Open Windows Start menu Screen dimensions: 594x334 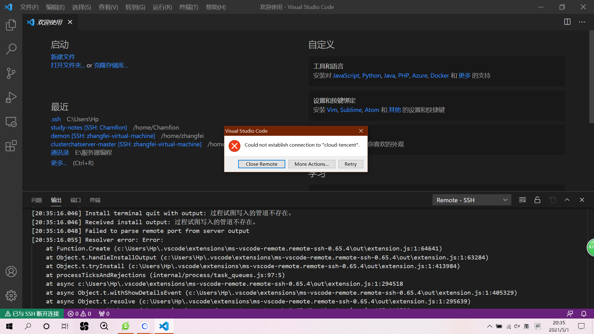[x=9, y=326]
